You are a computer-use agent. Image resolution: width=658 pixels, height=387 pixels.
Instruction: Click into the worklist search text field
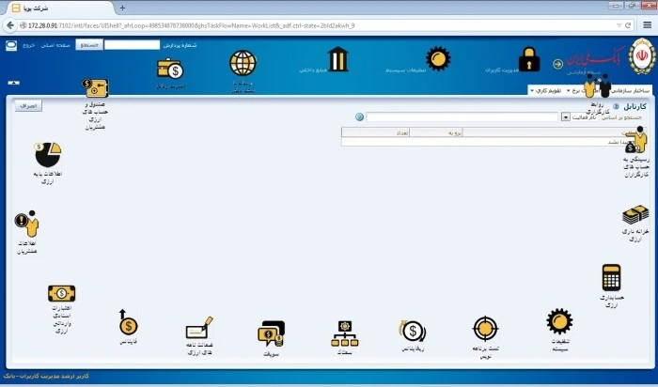coord(462,117)
